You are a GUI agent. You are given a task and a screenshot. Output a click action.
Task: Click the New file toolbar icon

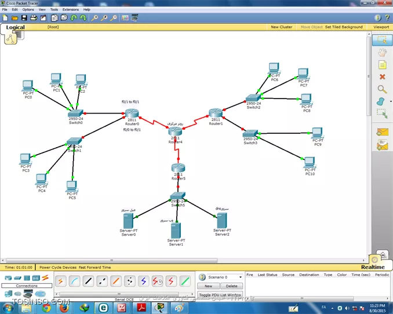click(5, 18)
